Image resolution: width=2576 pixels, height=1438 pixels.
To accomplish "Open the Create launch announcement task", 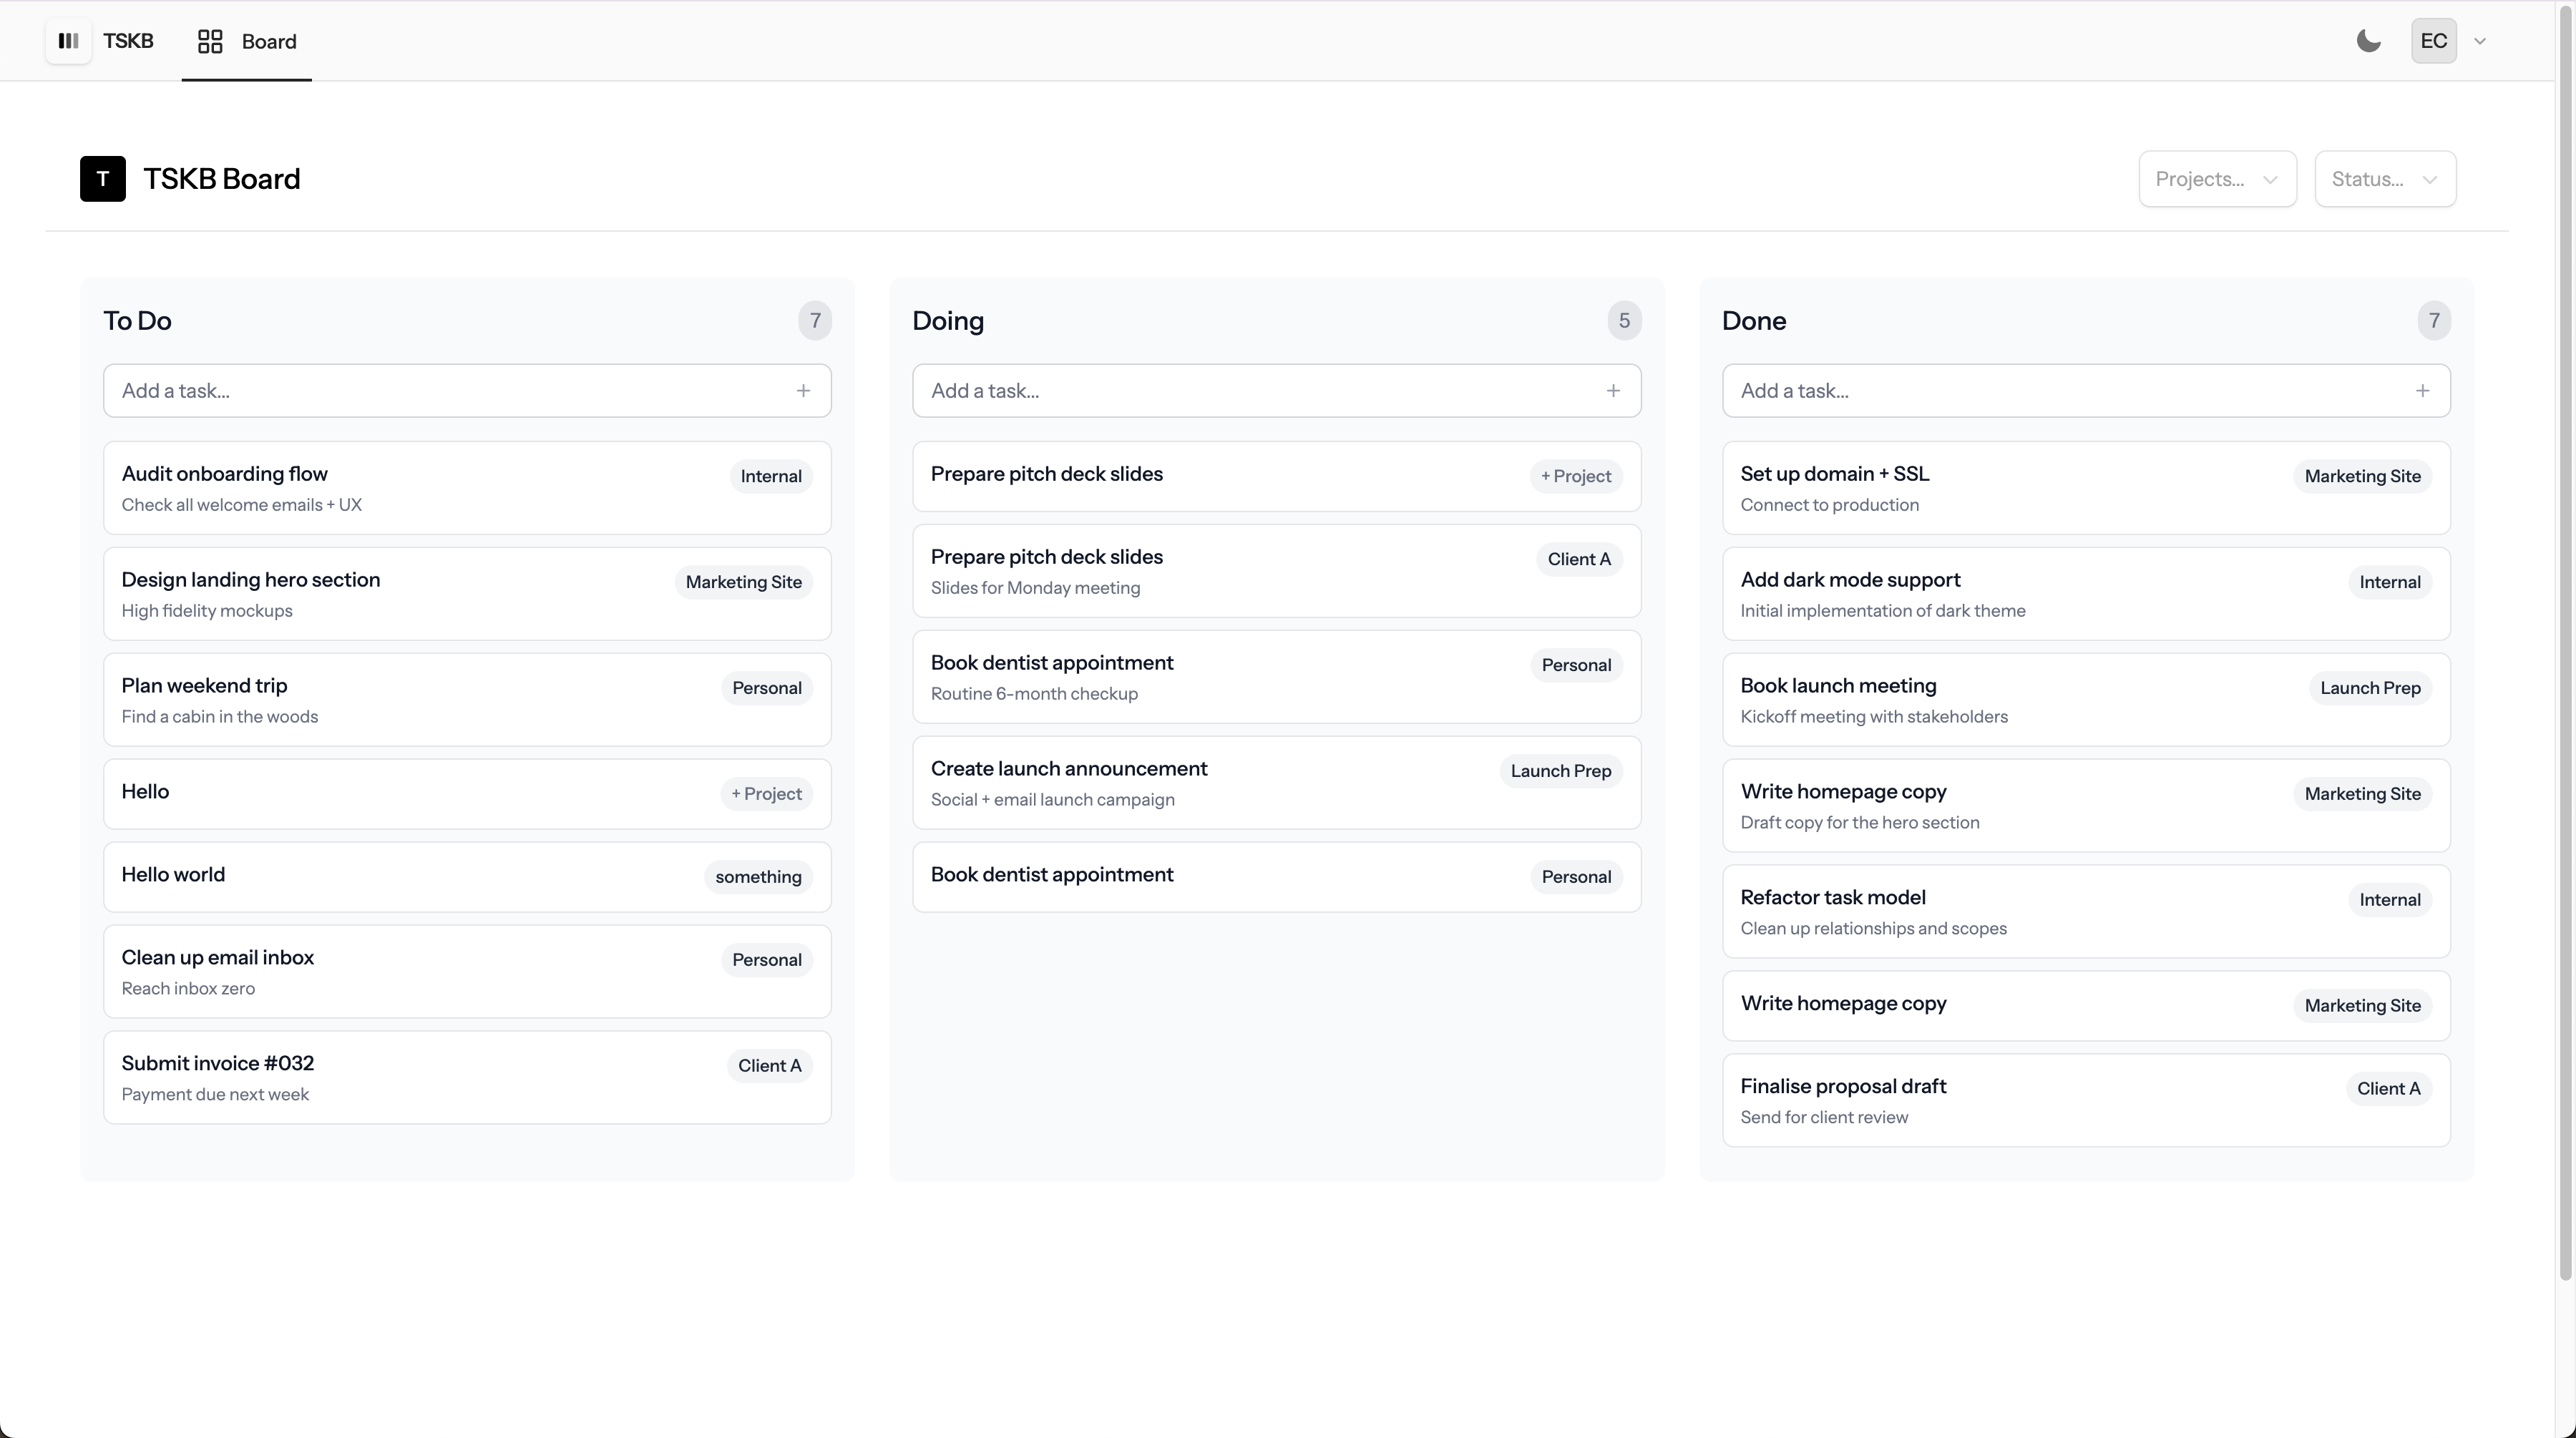I will click(x=1276, y=783).
